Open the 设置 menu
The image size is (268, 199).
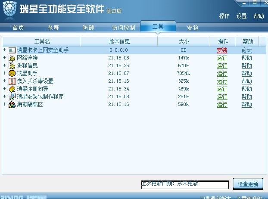[242, 16]
